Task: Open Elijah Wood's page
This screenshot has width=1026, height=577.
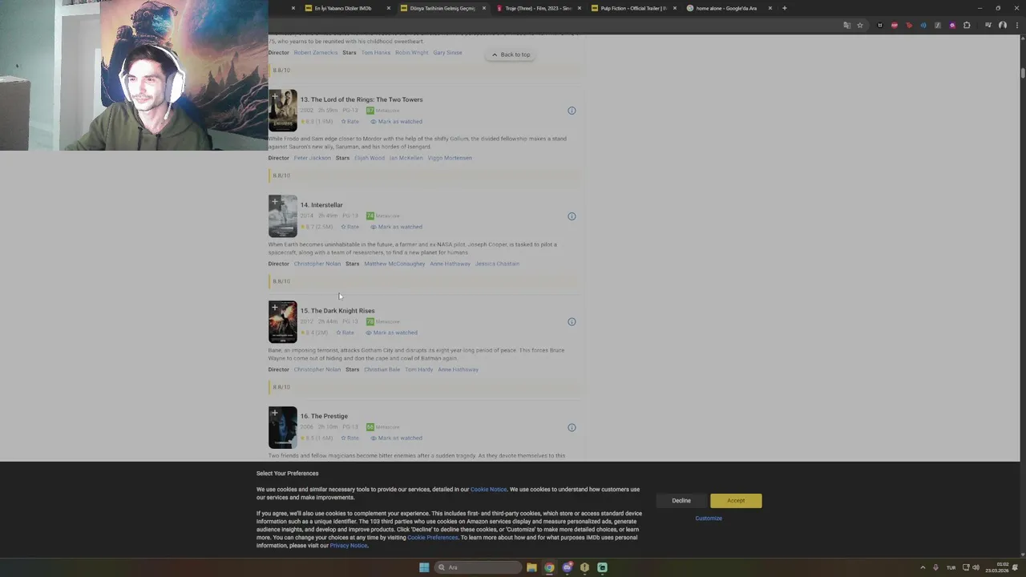Action: (370, 158)
